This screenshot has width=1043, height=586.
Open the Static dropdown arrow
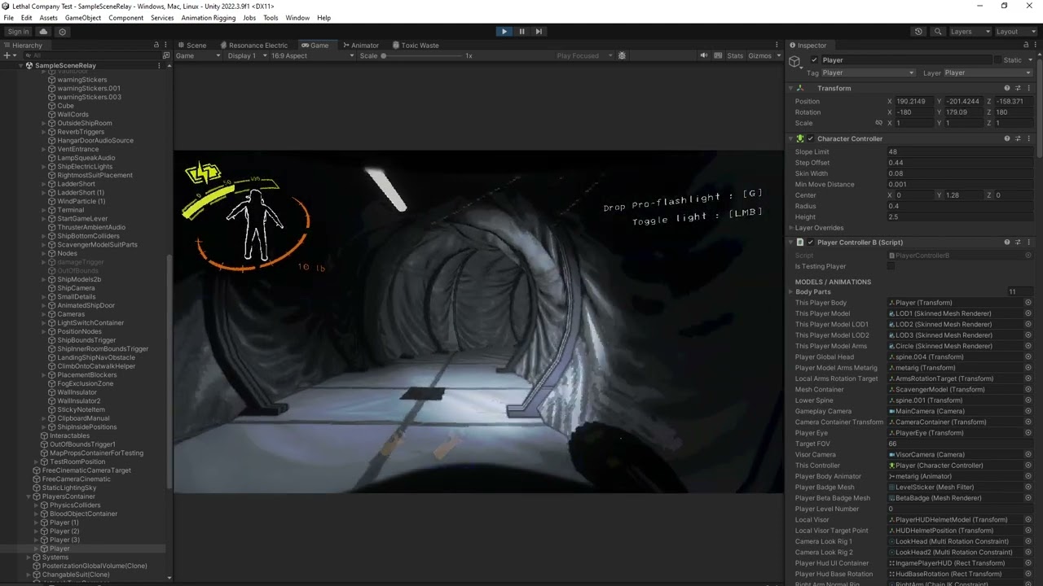coord(1030,59)
